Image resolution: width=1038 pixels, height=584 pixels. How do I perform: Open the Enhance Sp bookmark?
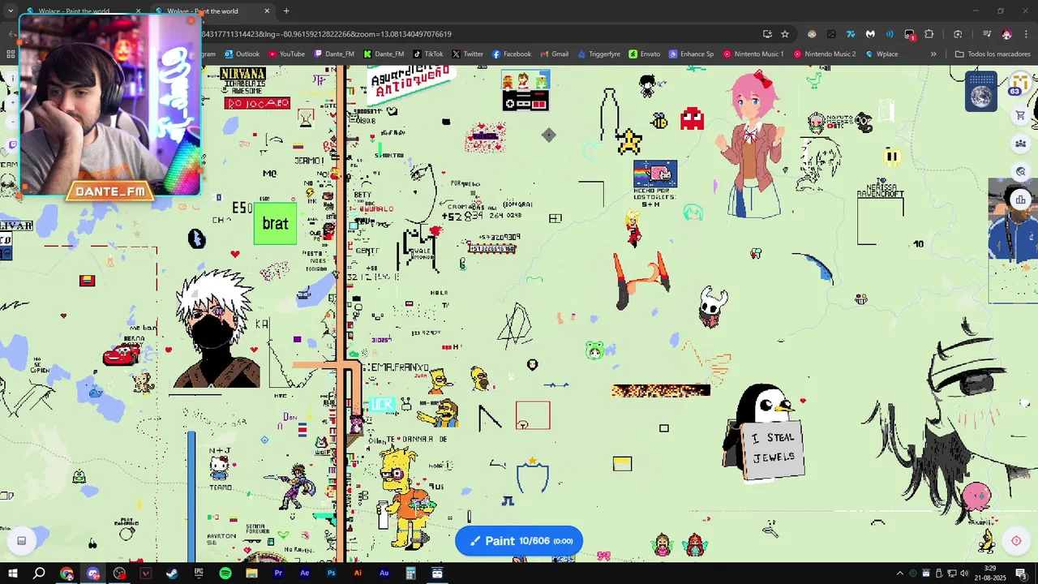692,54
